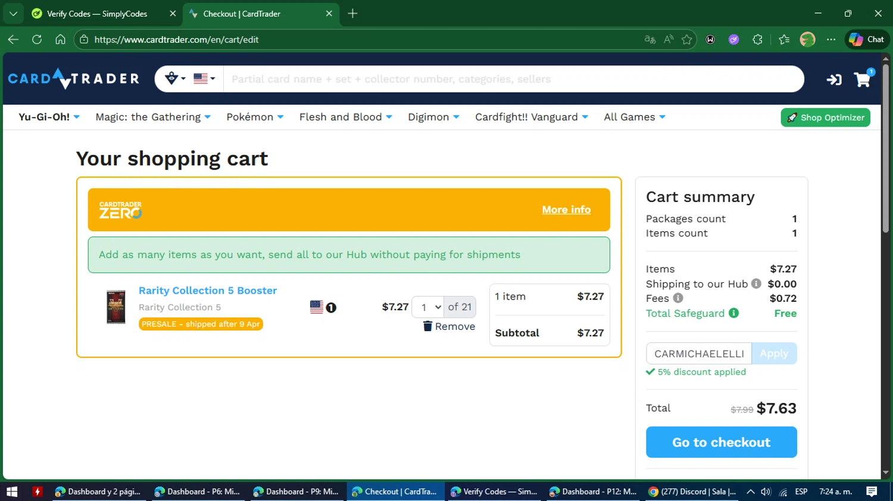Screen dimensions: 893x501
Task: Open the favorites list icon
Action: [x=784, y=39]
